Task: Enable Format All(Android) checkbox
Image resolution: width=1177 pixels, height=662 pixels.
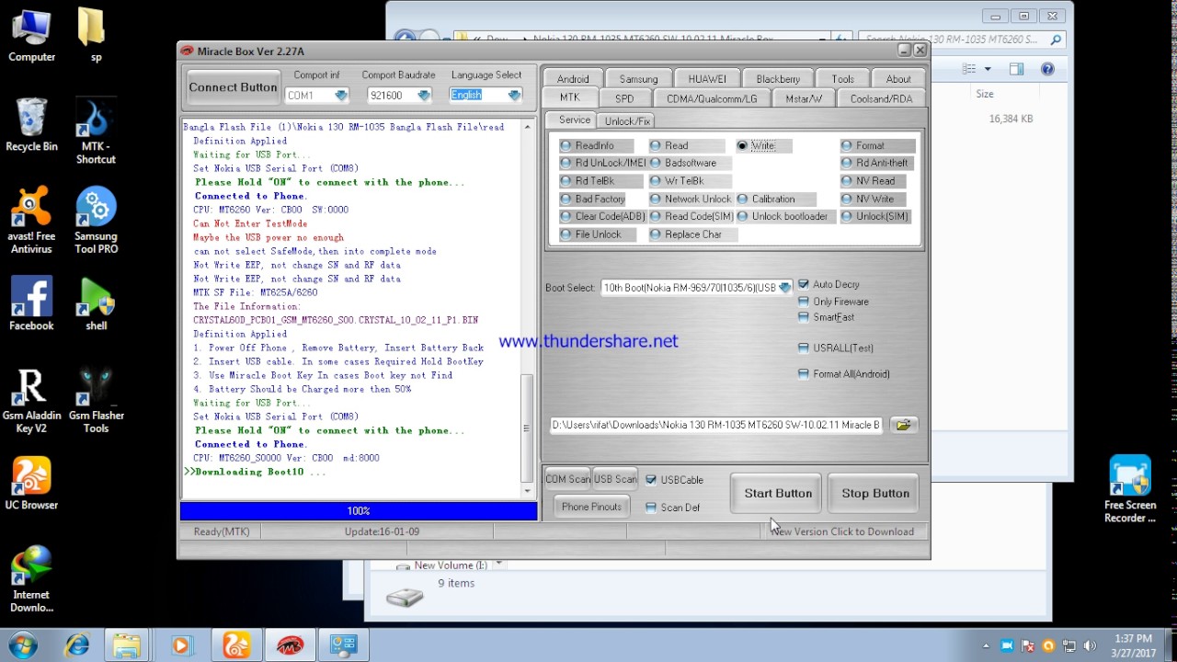Action: [844, 374]
